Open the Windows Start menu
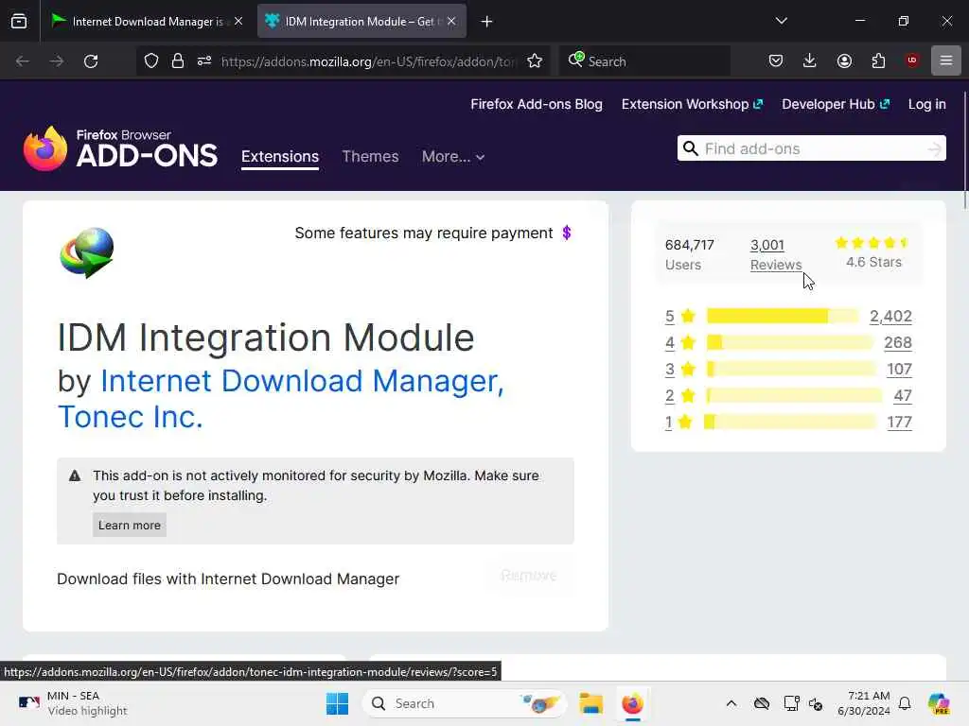969x726 pixels. (338, 703)
